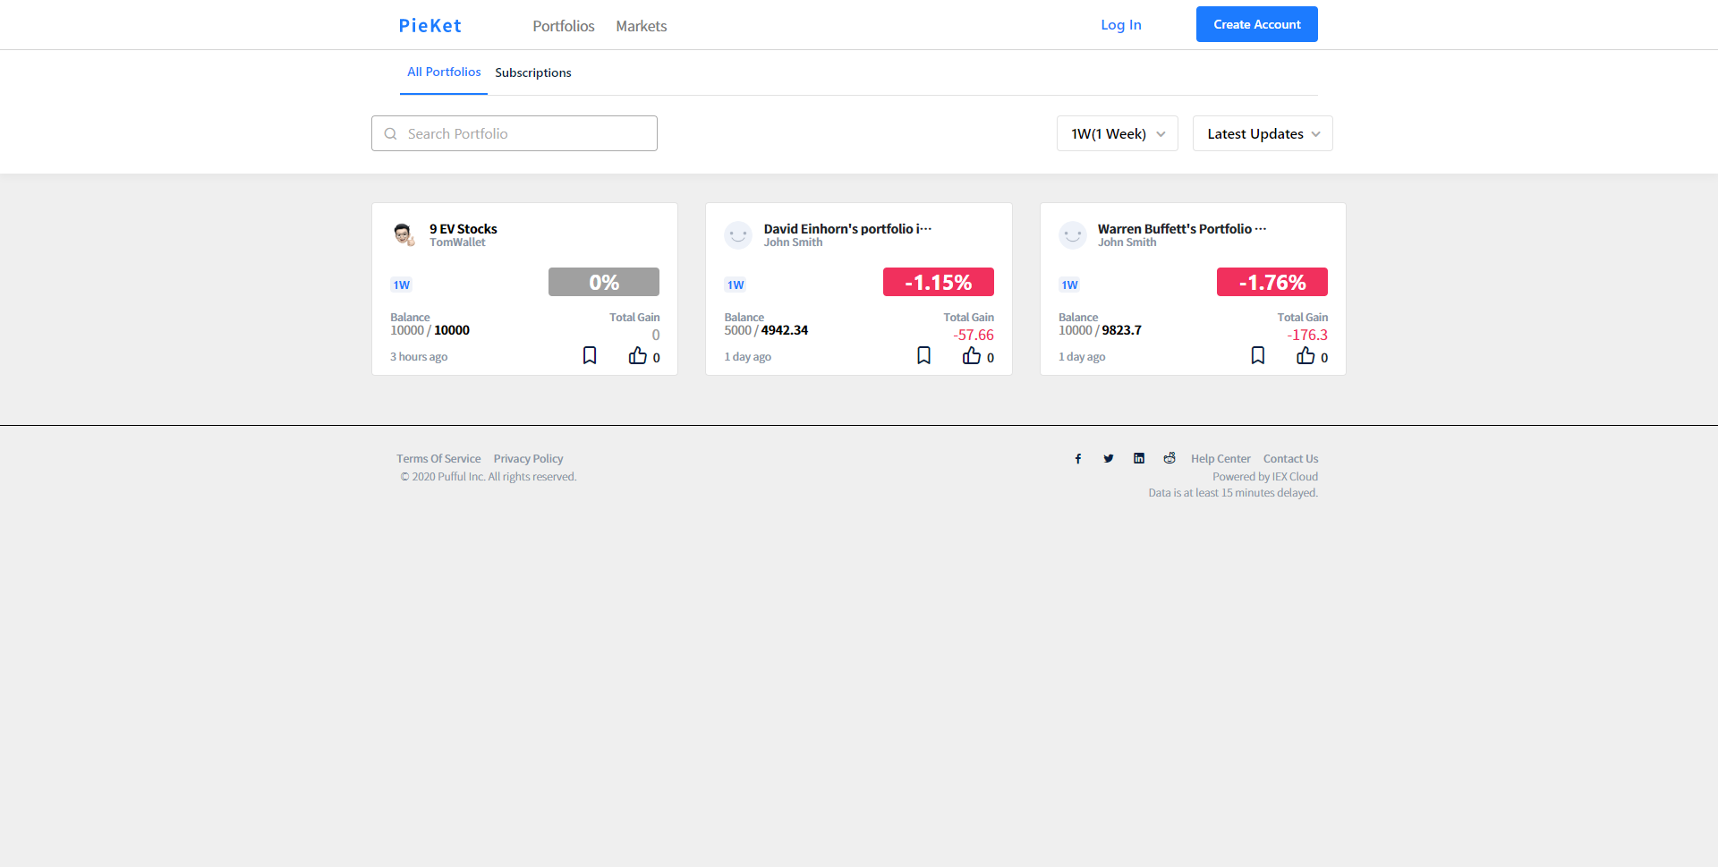This screenshot has width=1718, height=867.
Task: Click the -1.76% gain badge
Action: [1272, 282]
